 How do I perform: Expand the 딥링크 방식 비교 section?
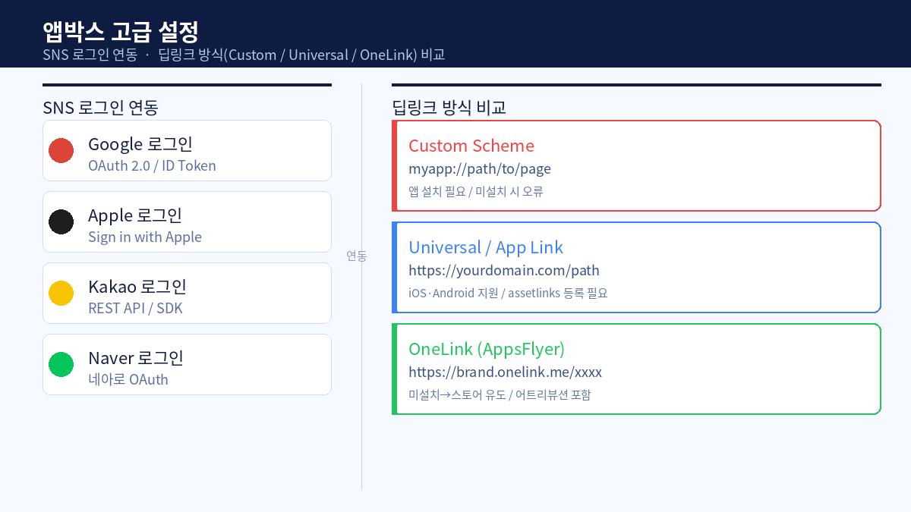tap(449, 108)
